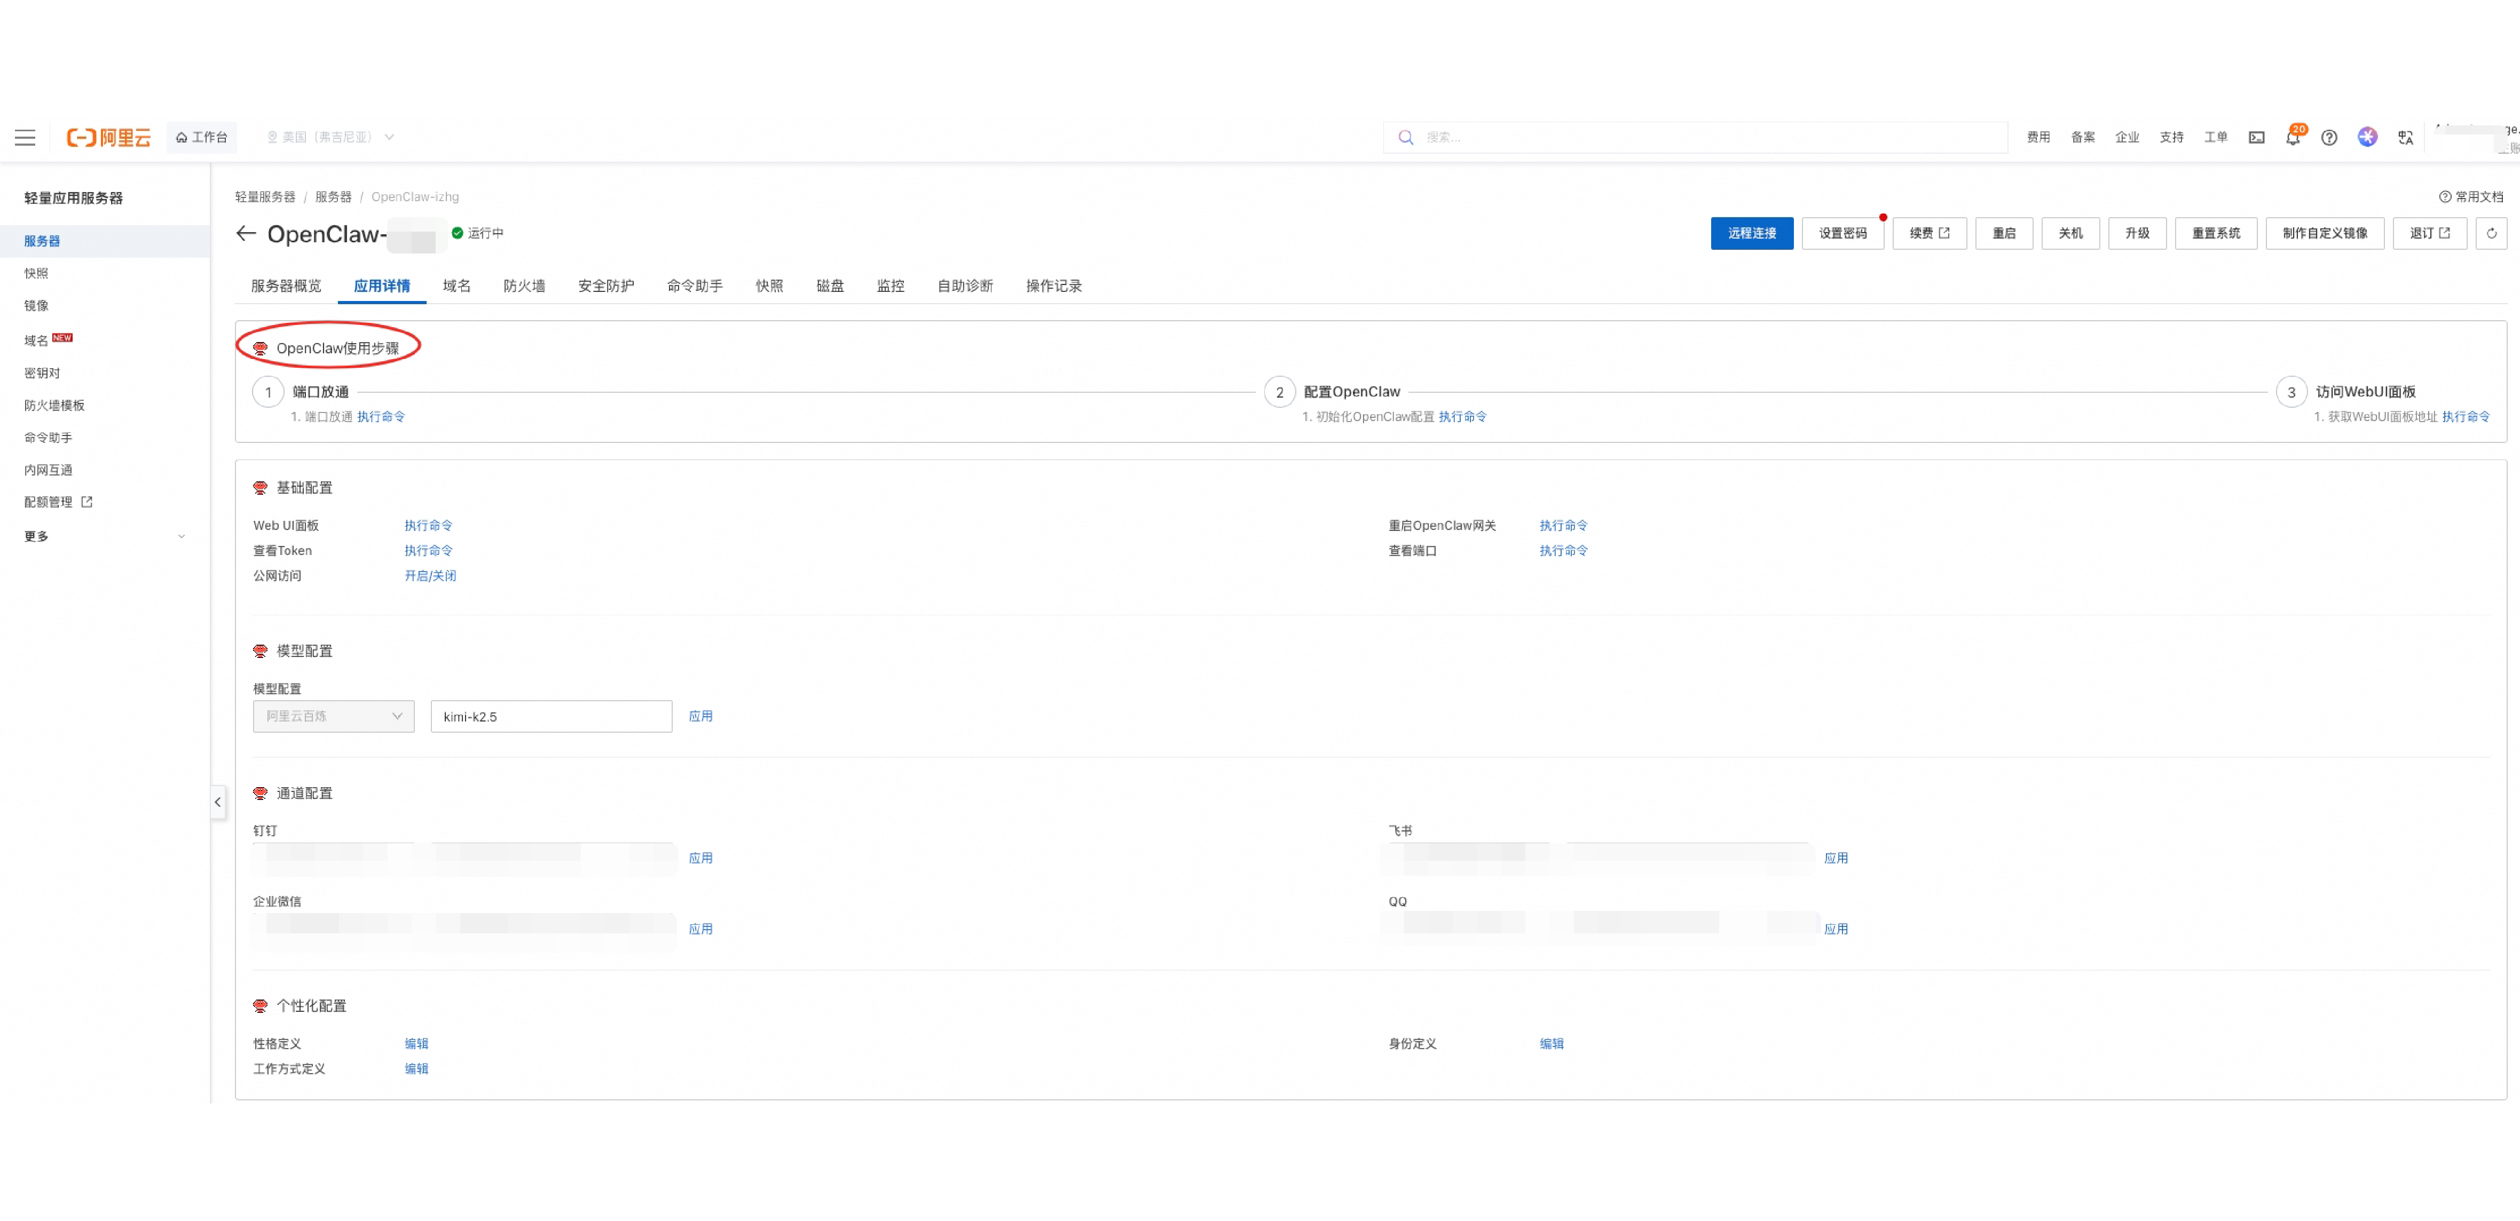Click the refresh icon button

point(2491,234)
